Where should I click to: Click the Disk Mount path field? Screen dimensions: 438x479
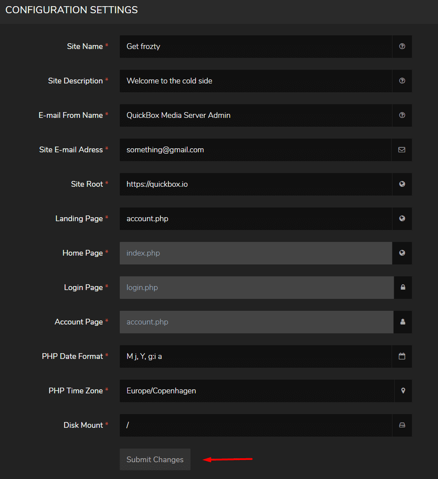[x=256, y=425]
